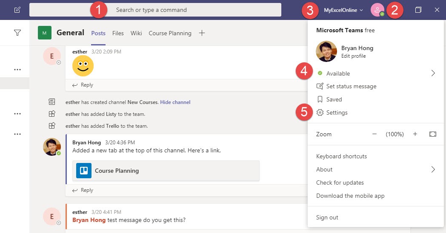Click the About menu item
This screenshot has height=233, width=446.
point(324,169)
